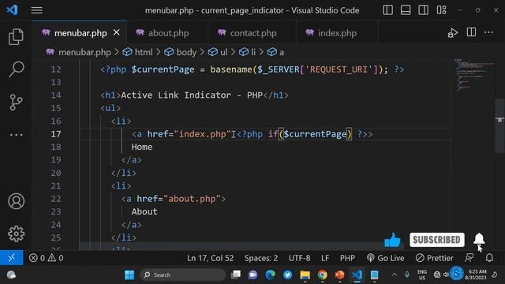Change UTF-8 file encoding
505x284 pixels.
coord(300,258)
